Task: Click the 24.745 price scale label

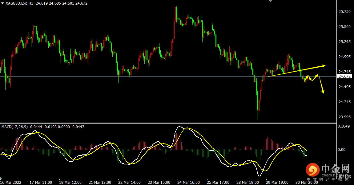Action: coord(344,72)
